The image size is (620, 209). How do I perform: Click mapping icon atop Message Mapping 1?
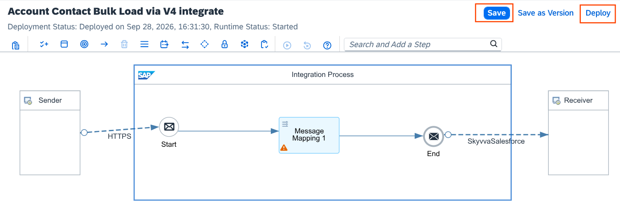click(285, 123)
